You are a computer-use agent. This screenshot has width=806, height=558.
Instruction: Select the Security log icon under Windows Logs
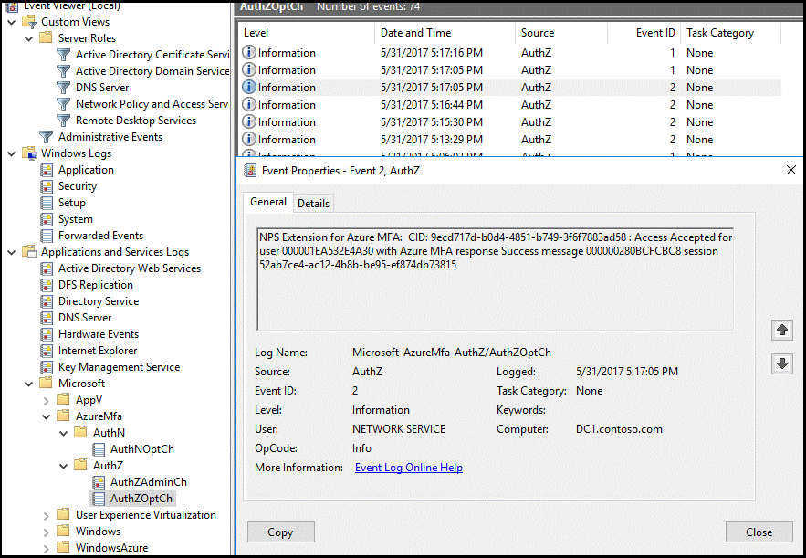point(47,186)
